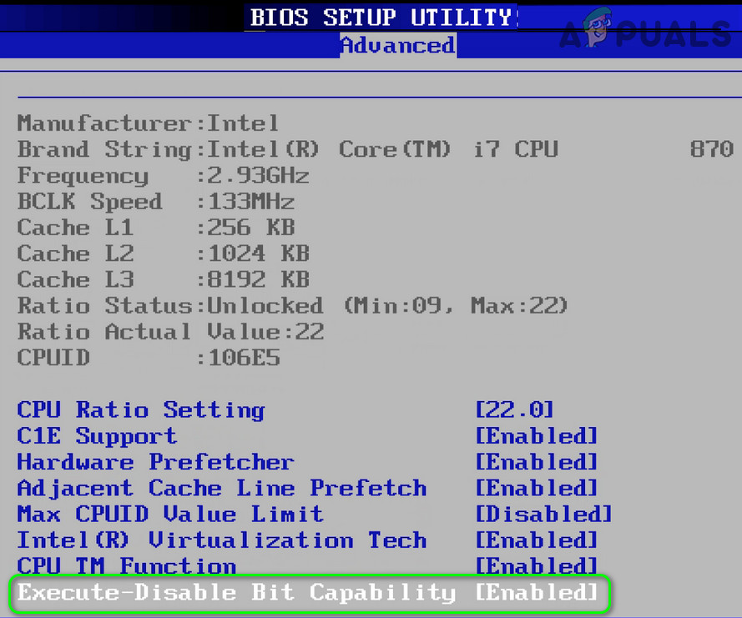Screen dimensions: 742x618
Task: Select Adjacent Cache Line Prefetch option
Action: tap(222, 488)
